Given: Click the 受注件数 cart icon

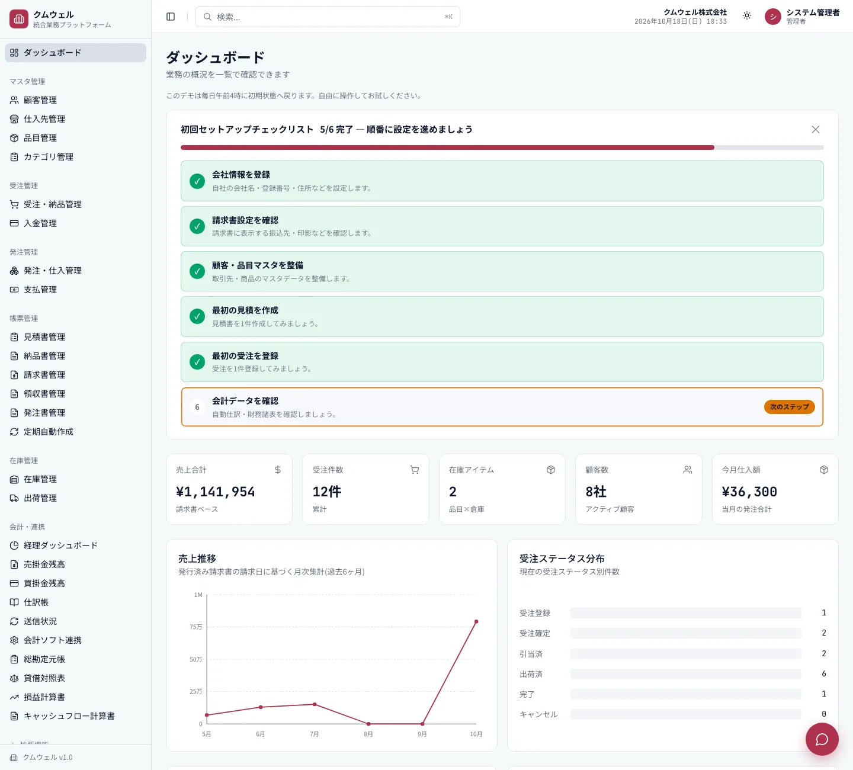Looking at the screenshot, I should point(415,470).
